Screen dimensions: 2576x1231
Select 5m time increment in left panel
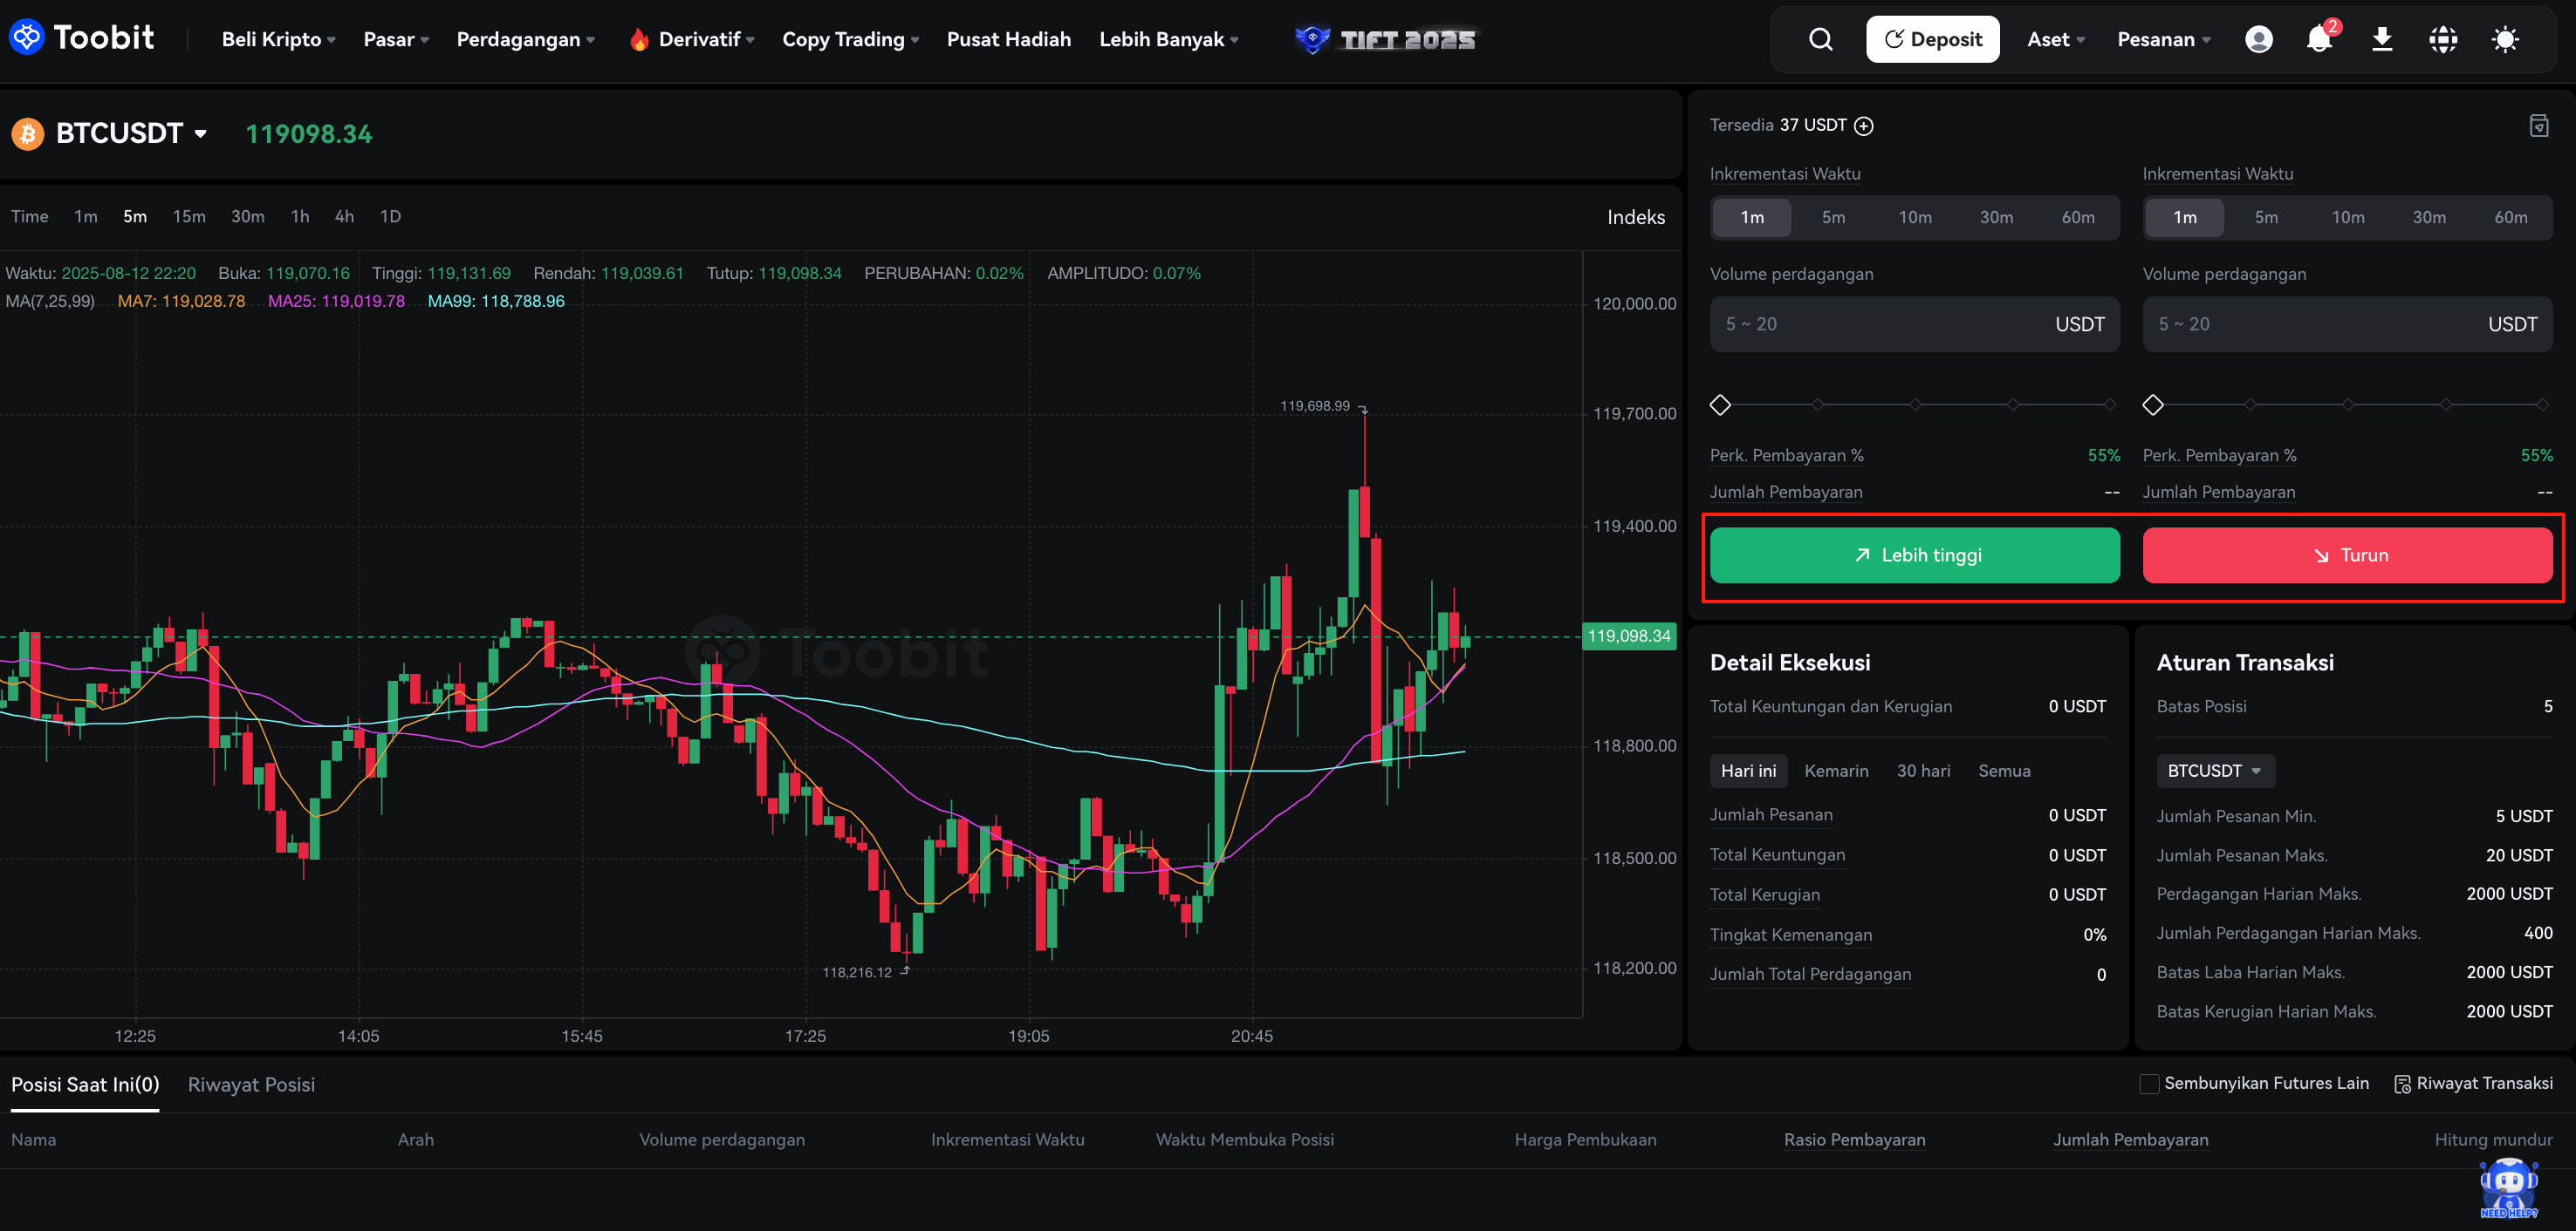1833,217
